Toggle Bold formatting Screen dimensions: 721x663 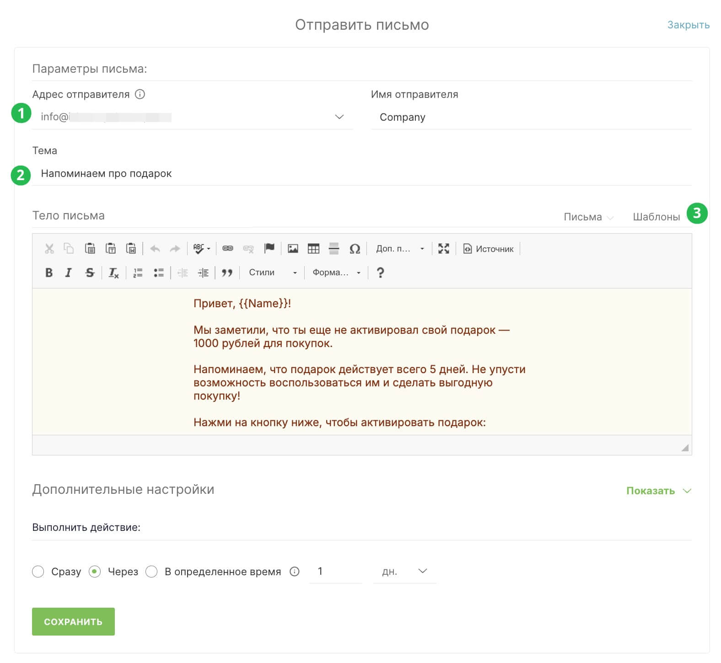(49, 273)
